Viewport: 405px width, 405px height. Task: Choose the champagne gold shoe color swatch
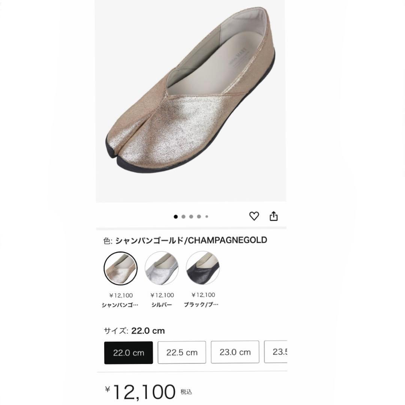click(x=120, y=268)
